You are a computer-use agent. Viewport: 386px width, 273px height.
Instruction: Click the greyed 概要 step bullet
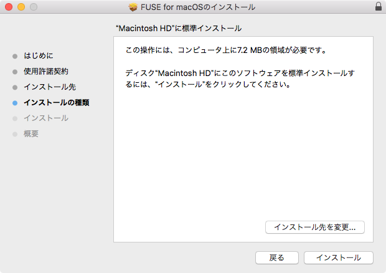(15, 134)
